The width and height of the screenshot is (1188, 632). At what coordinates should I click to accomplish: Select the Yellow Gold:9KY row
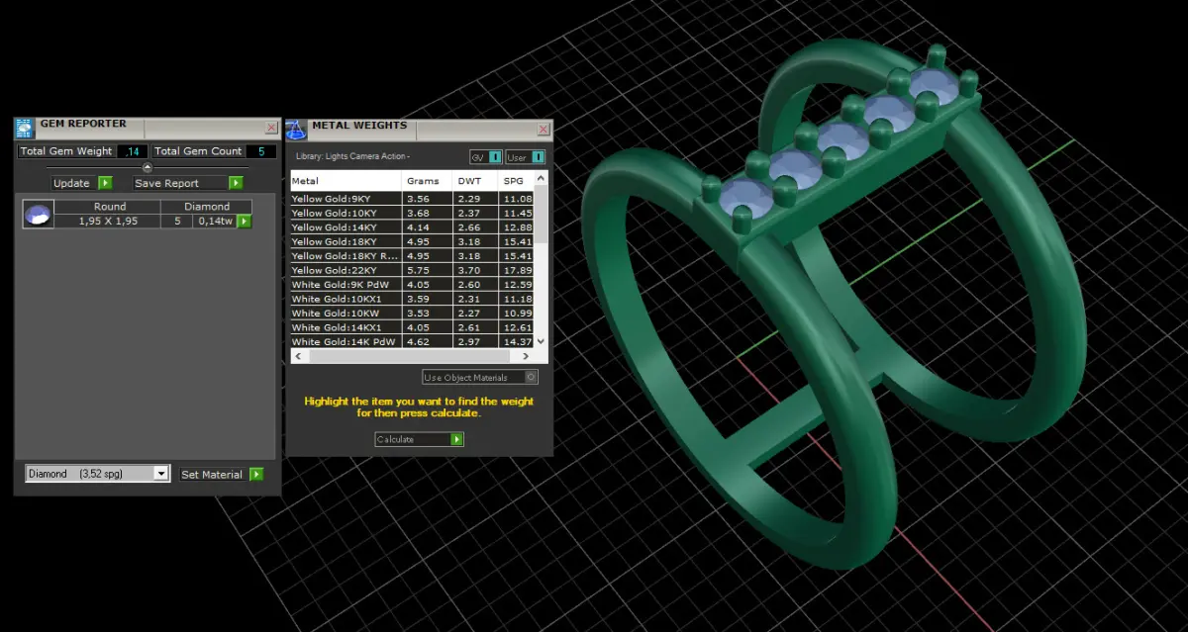coord(412,199)
